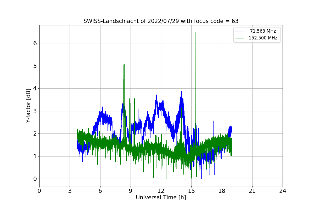Viewport: 314px width, 209px height.
Task: Select the 152.500 MHz legend label
Action: pyautogui.click(x=263, y=38)
